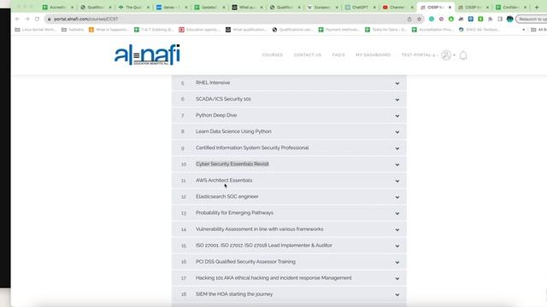The image size is (547, 307).
Task: Click 'SCADA/ICS Security 101' course title
Action: click(x=223, y=99)
